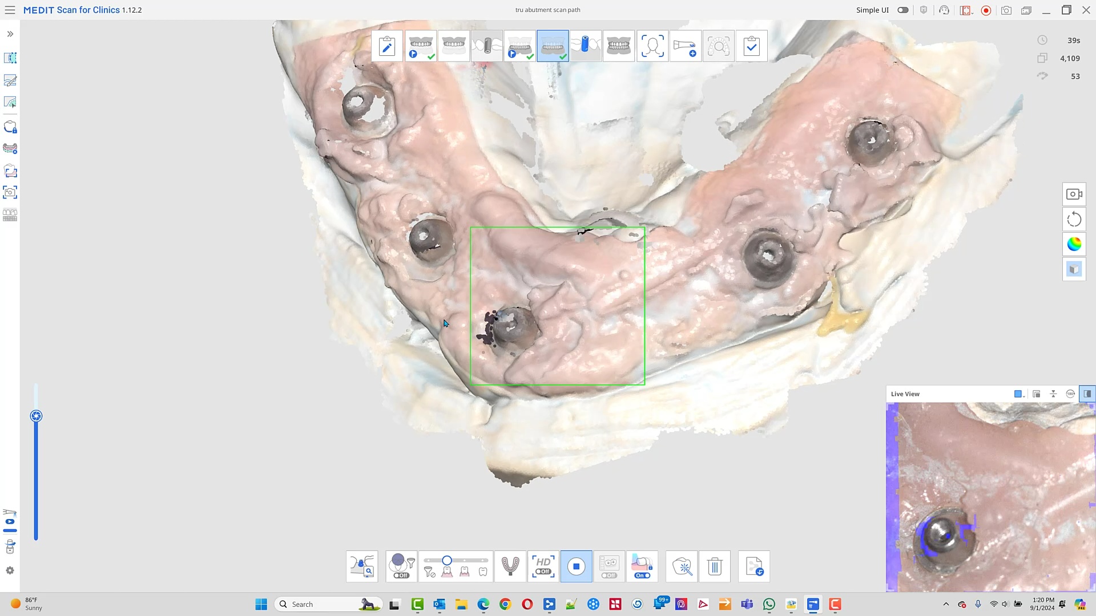
Task: Select the gray scanbody maxilla stage
Action: 487,46
